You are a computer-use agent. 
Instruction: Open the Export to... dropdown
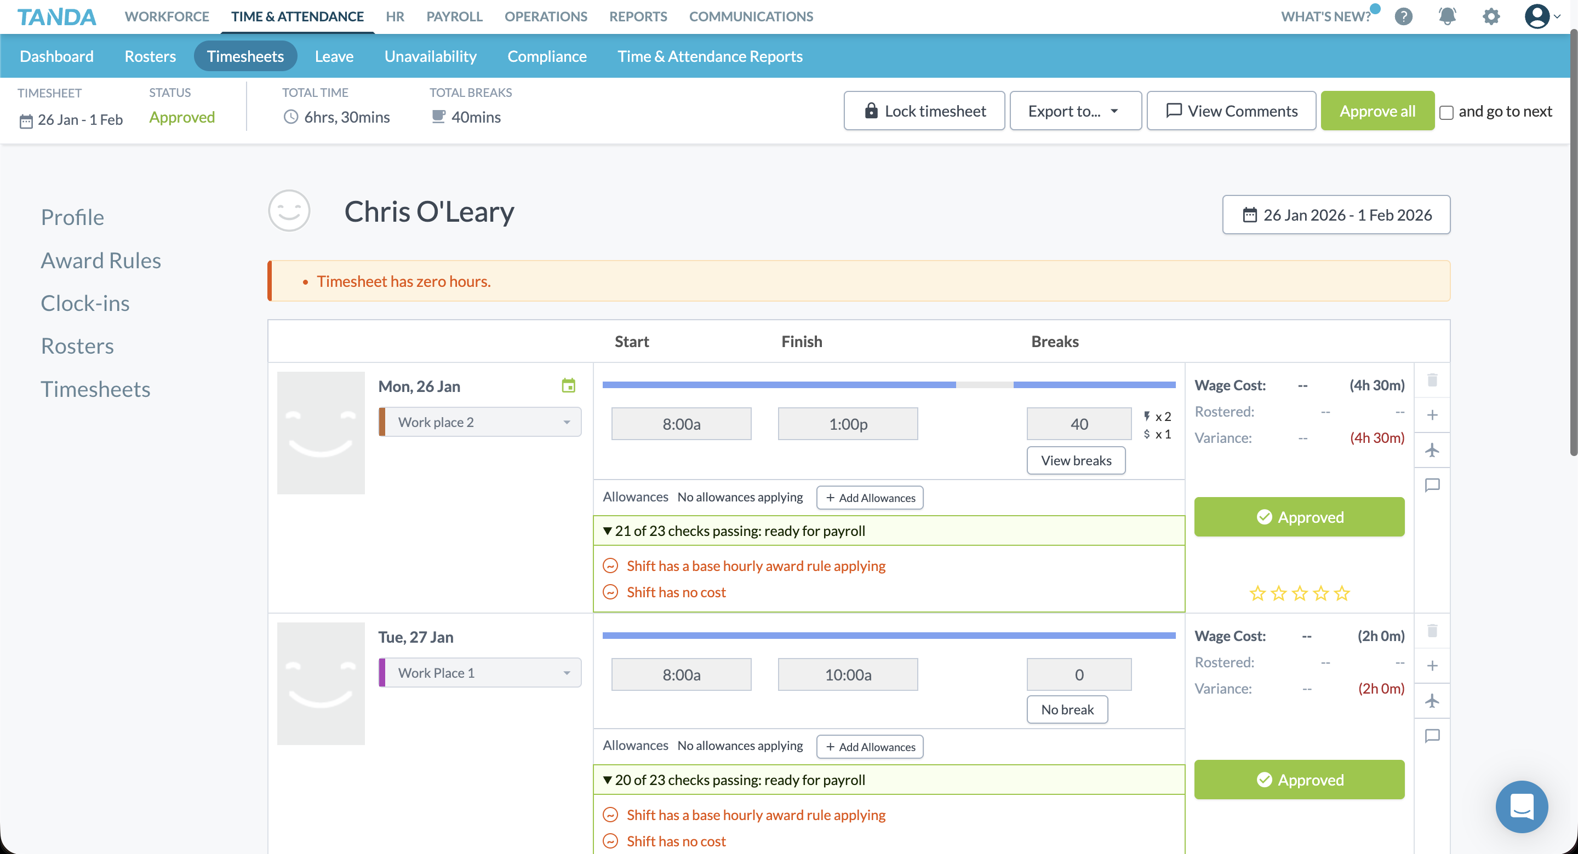pos(1076,111)
